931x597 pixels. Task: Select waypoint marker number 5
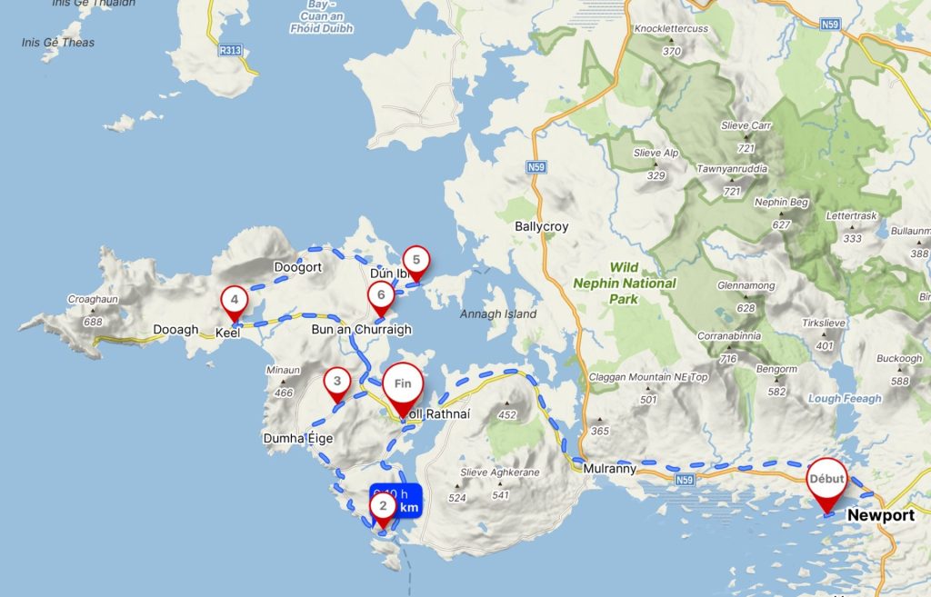coord(416,263)
